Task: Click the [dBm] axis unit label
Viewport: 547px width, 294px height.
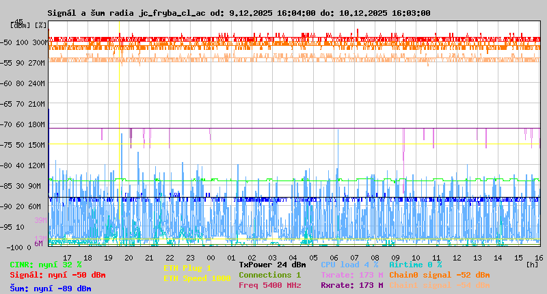Action: click(x=19, y=25)
